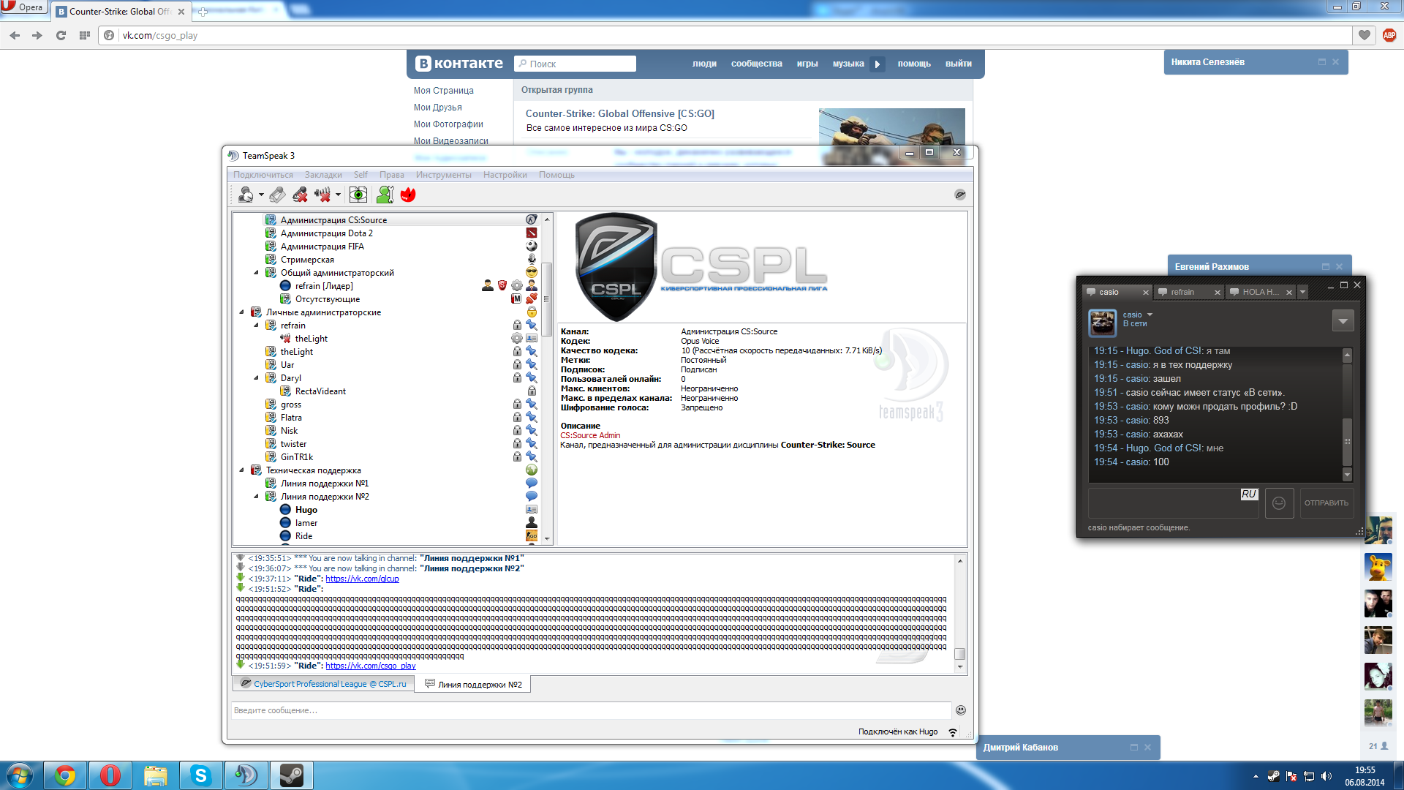The image size is (1404, 790).
Task: Open large dropdown button in Steam chat header
Action: tap(1343, 320)
